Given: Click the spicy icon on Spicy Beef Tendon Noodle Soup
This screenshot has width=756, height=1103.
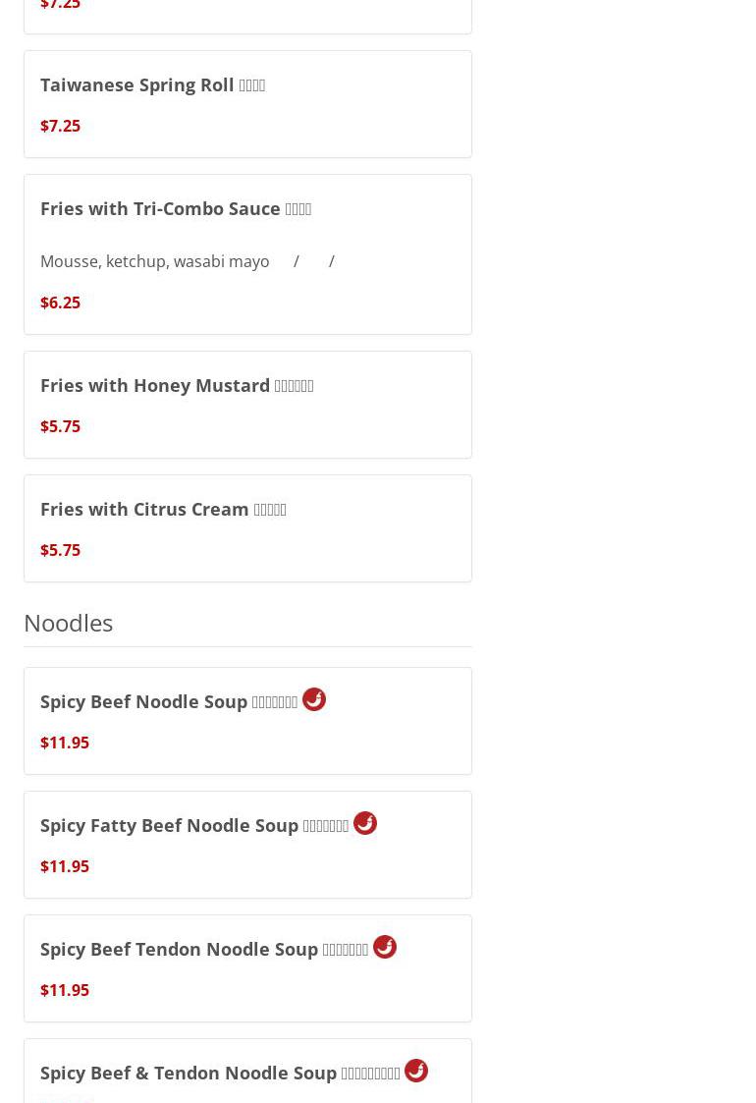Looking at the screenshot, I should (385, 947).
